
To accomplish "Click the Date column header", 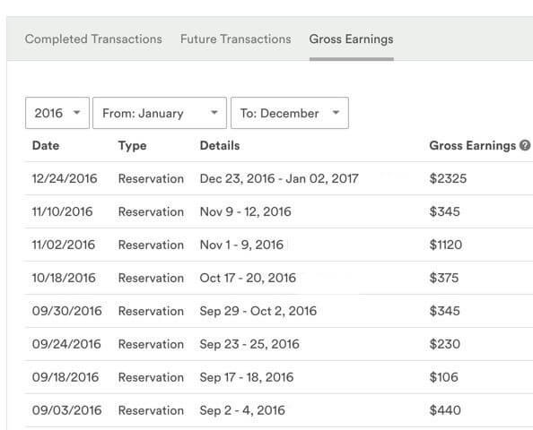I will coord(46,146).
